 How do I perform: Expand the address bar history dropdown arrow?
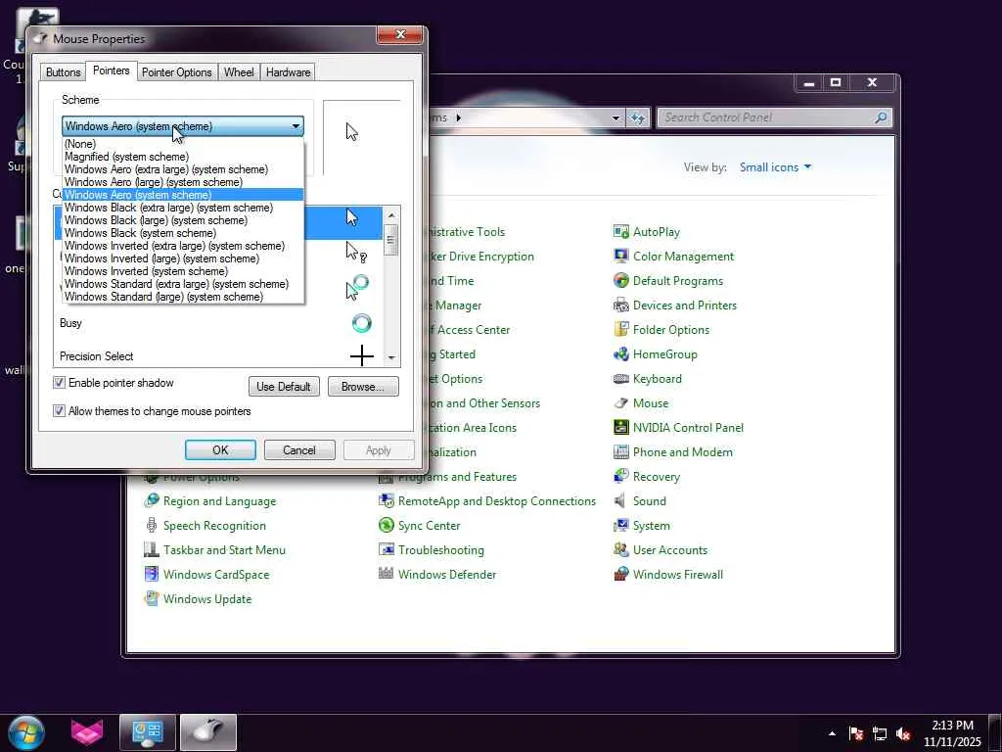[615, 117]
